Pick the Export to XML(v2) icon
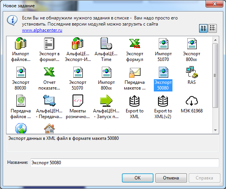Screen dimensions: 226x189 click(x=163, y=101)
